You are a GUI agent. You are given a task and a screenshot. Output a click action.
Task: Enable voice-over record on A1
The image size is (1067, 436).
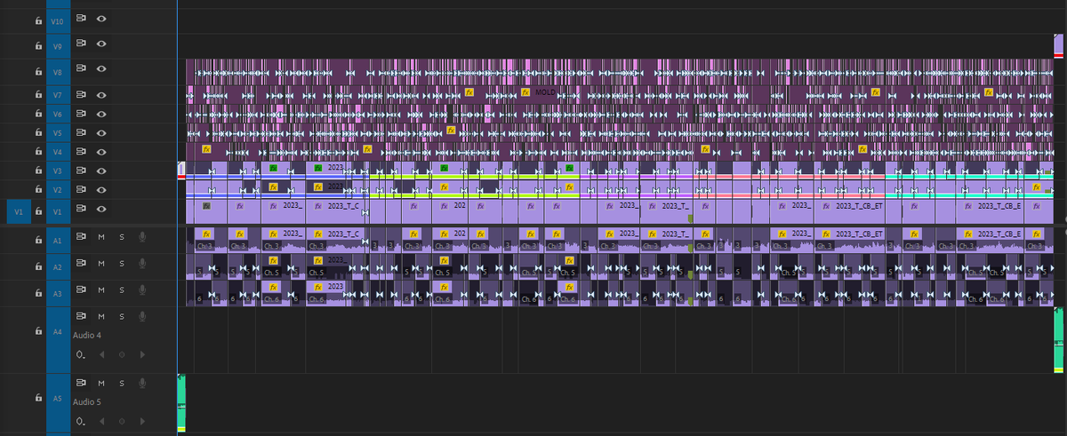tap(142, 237)
